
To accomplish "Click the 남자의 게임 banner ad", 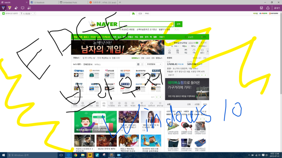I will click(x=118, y=47).
